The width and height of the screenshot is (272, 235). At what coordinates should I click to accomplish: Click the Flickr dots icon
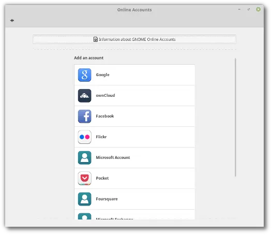pos(84,137)
